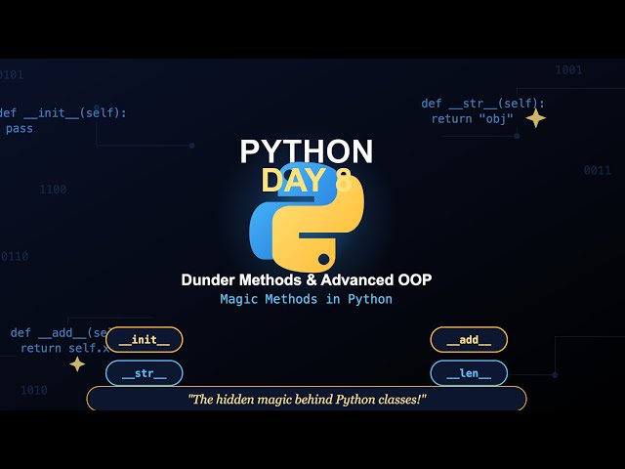Viewport: 625px width, 469px height.
Task: Click the "def __str__(self):" code line
Action: point(482,104)
